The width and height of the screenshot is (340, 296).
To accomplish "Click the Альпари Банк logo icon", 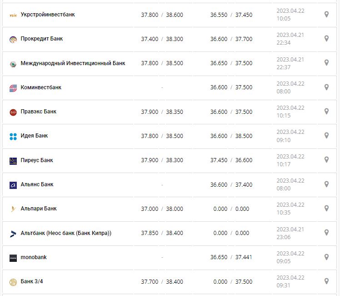I will (13, 209).
